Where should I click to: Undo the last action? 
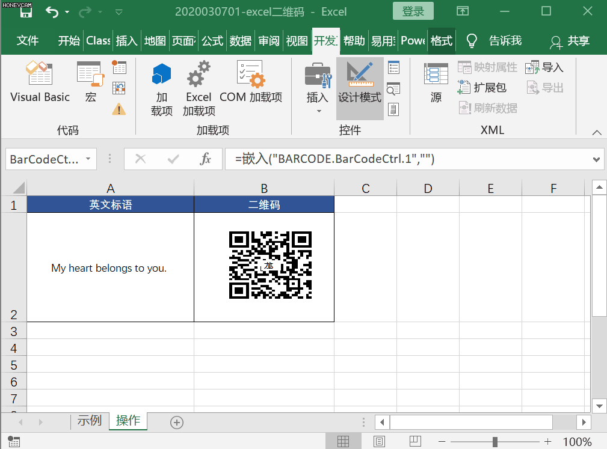tap(52, 12)
